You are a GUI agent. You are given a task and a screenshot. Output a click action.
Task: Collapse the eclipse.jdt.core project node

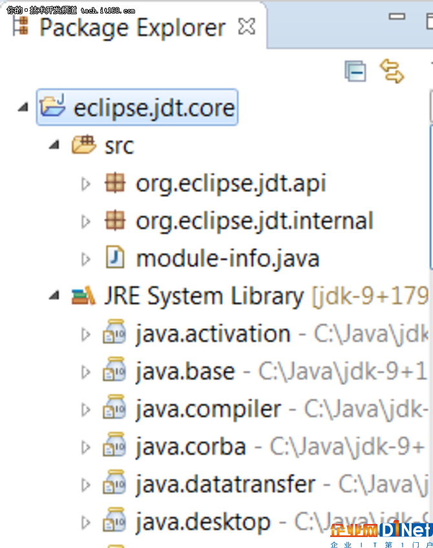pos(23,107)
